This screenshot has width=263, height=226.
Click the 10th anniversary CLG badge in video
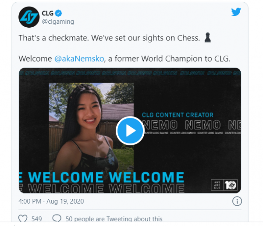pos(224,185)
